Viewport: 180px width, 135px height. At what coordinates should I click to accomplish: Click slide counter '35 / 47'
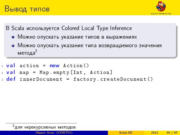tap(172, 132)
